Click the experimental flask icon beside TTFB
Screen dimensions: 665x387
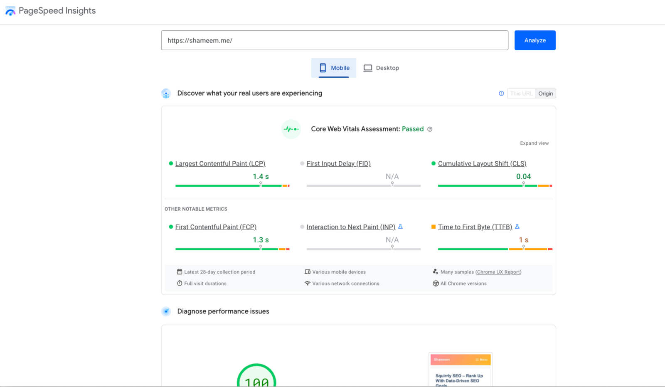(517, 227)
